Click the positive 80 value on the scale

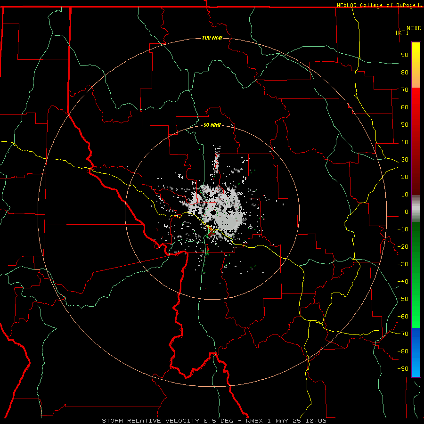coord(405,72)
